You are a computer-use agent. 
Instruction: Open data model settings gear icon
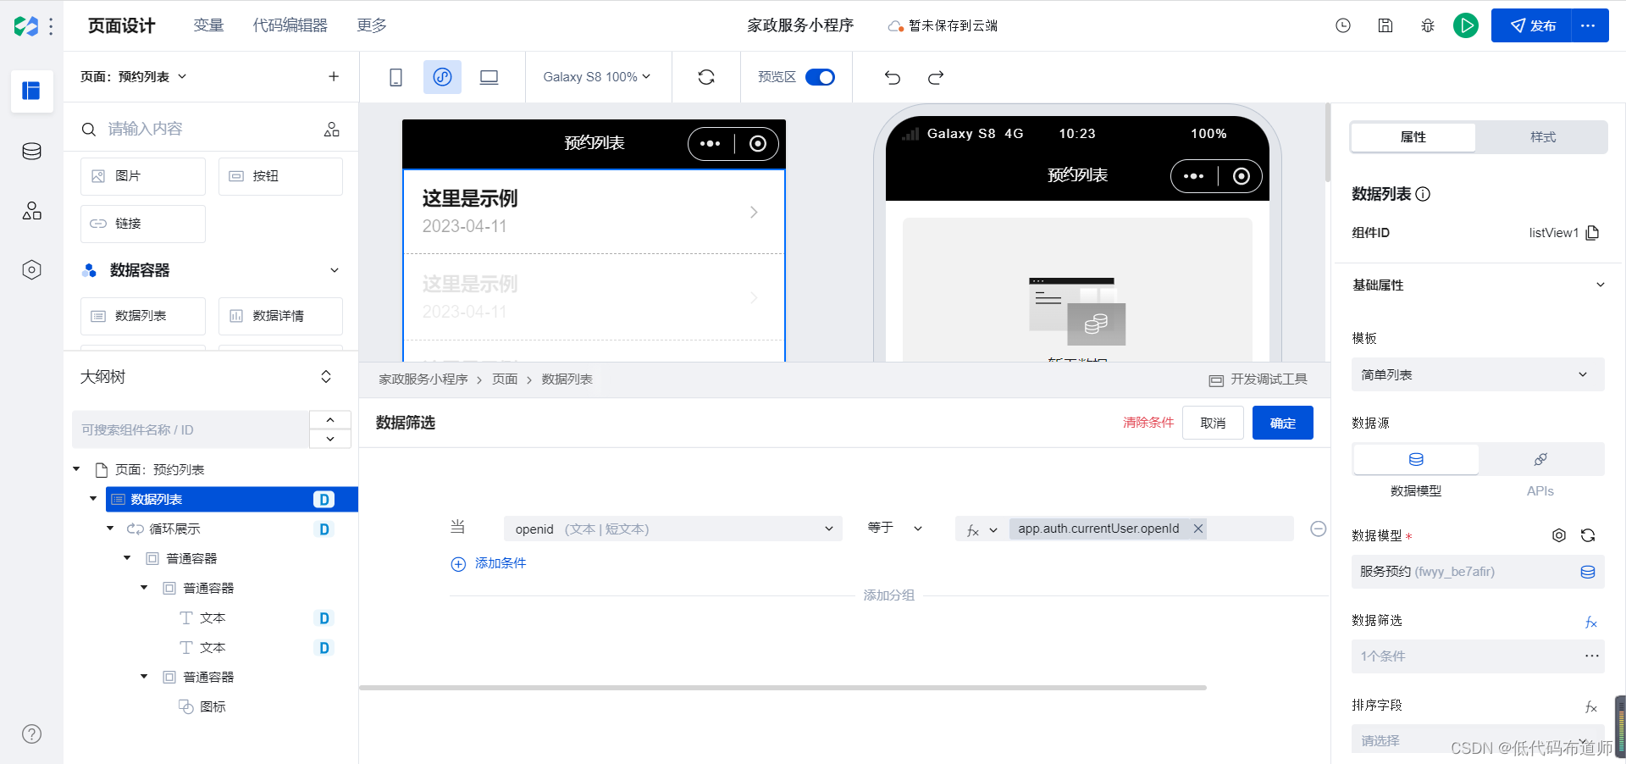[1559, 535]
